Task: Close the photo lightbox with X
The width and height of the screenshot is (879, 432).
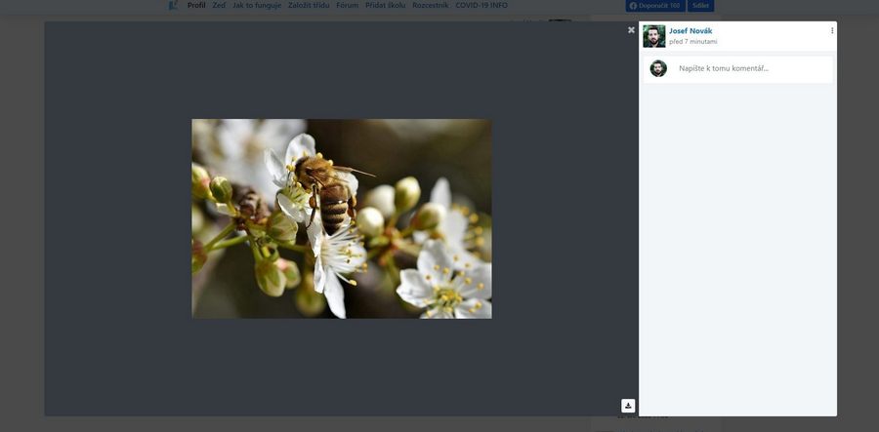Action: (x=631, y=30)
